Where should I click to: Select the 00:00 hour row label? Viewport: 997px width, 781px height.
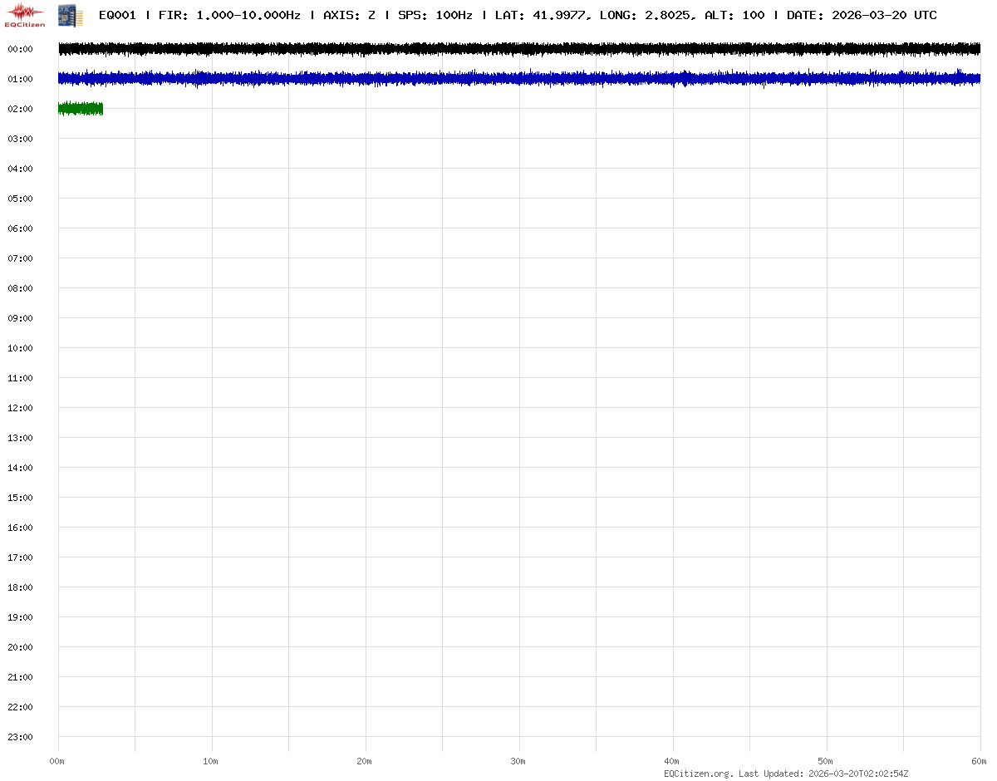(20, 49)
